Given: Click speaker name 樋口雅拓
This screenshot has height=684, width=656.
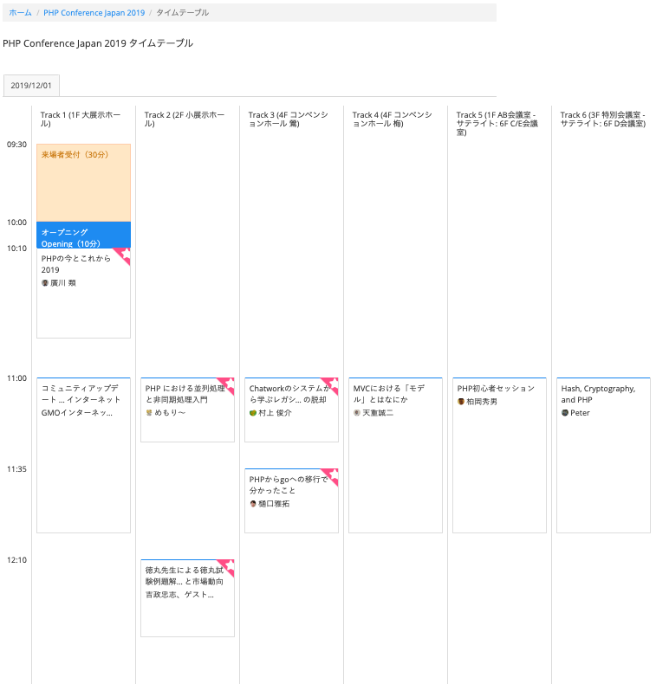Looking at the screenshot, I should click(x=274, y=503).
